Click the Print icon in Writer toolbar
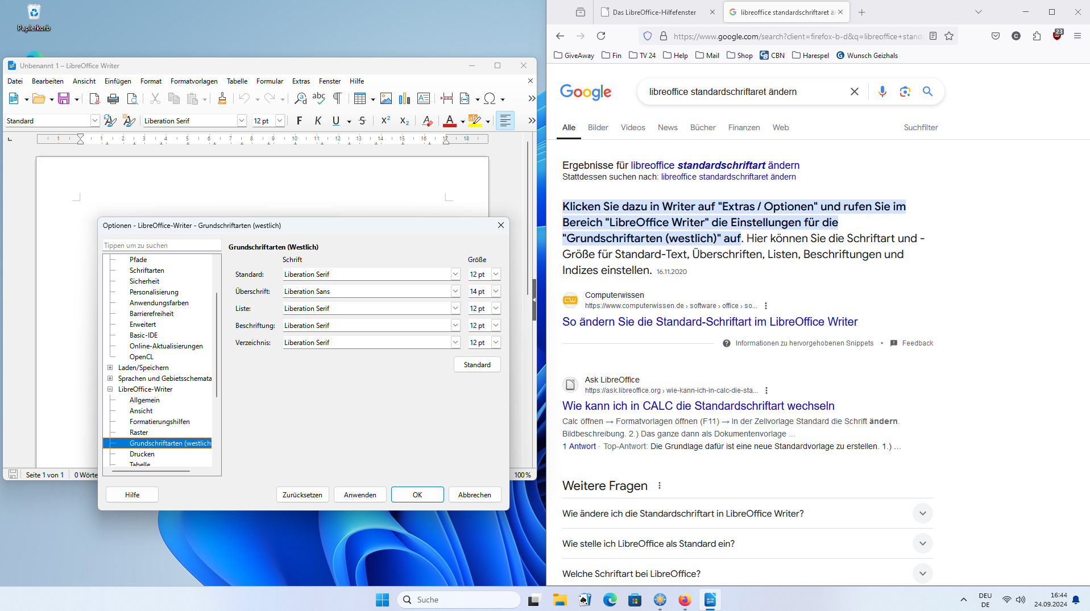This screenshot has width=1090, height=611. pyautogui.click(x=113, y=99)
